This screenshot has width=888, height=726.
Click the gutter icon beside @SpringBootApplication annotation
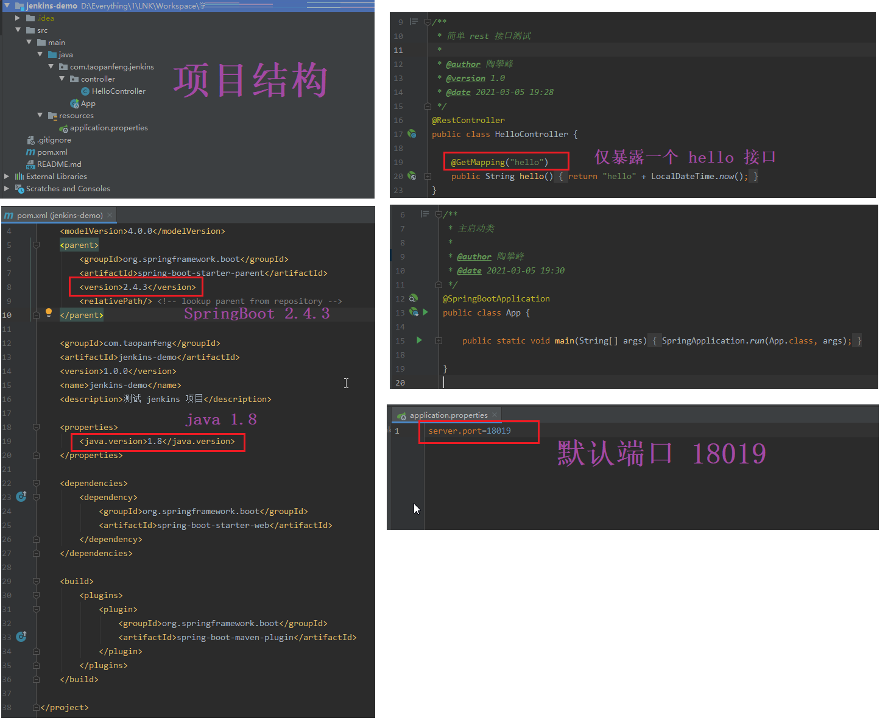click(x=414, y=298)
